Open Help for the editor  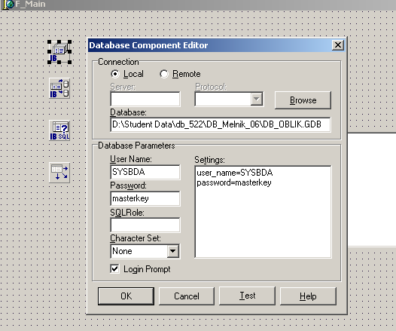point(308,296)
